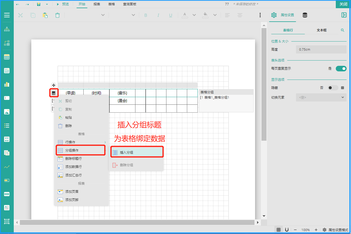The height and width of the screenshot is (234, 351).
Task: Click the save icon in top bar
Action: tap(39, 4)
